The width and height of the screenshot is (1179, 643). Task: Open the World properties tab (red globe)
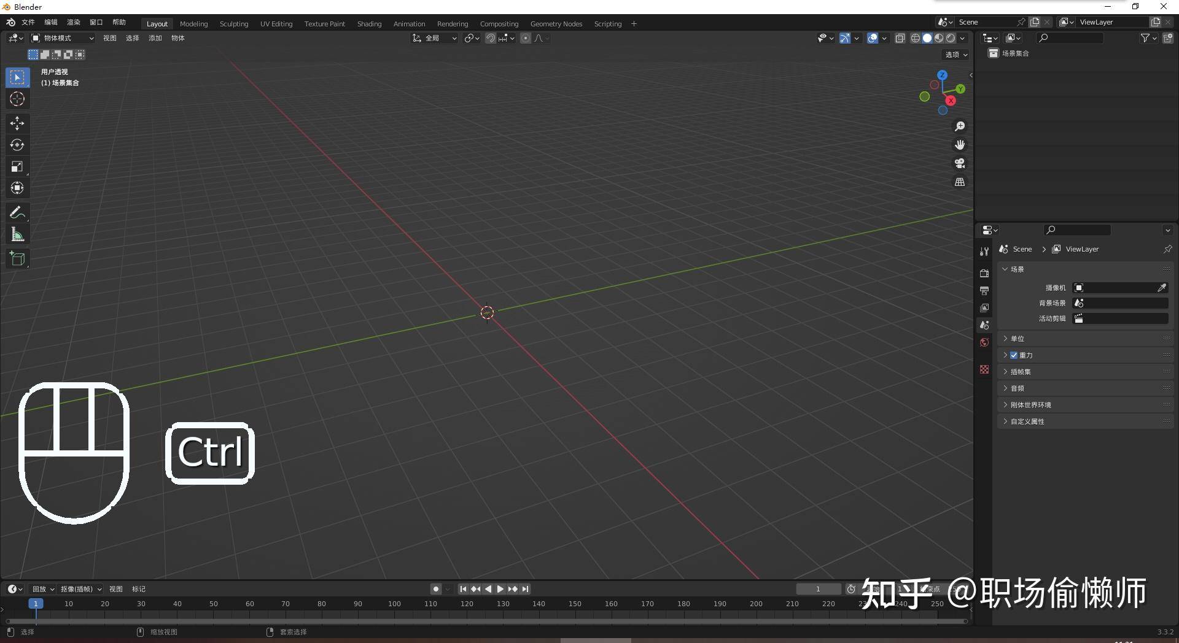[984, 342]
